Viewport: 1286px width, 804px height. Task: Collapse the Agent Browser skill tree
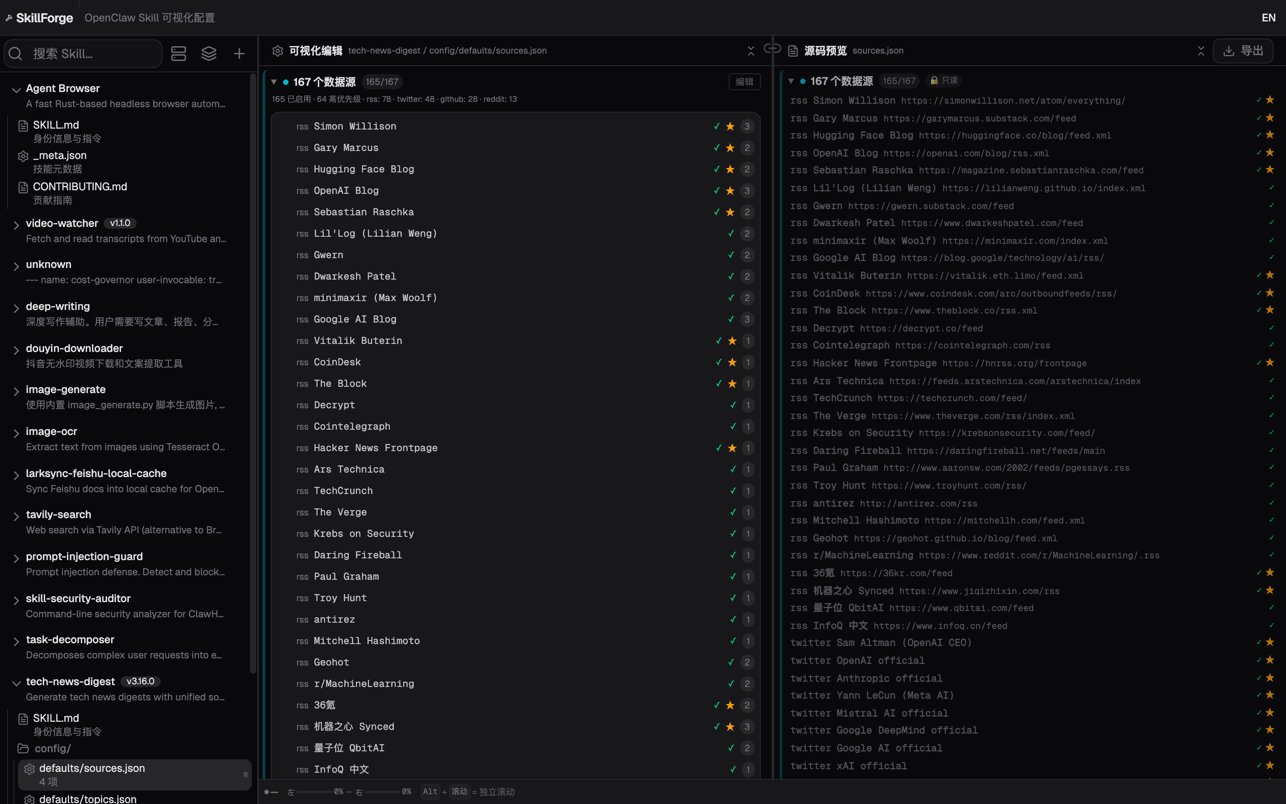pos(16,90)
